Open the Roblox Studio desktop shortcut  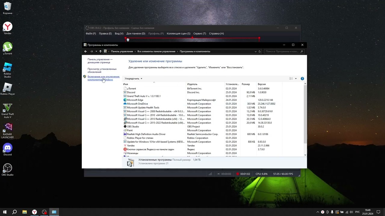click(8, 70)
